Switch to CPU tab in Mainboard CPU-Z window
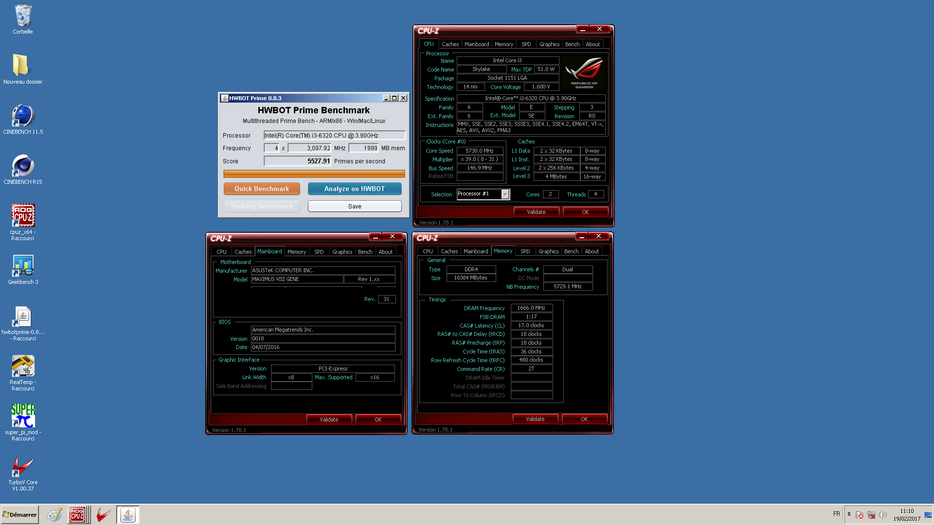This screenshot has width=934, height=525. point(221,252)
